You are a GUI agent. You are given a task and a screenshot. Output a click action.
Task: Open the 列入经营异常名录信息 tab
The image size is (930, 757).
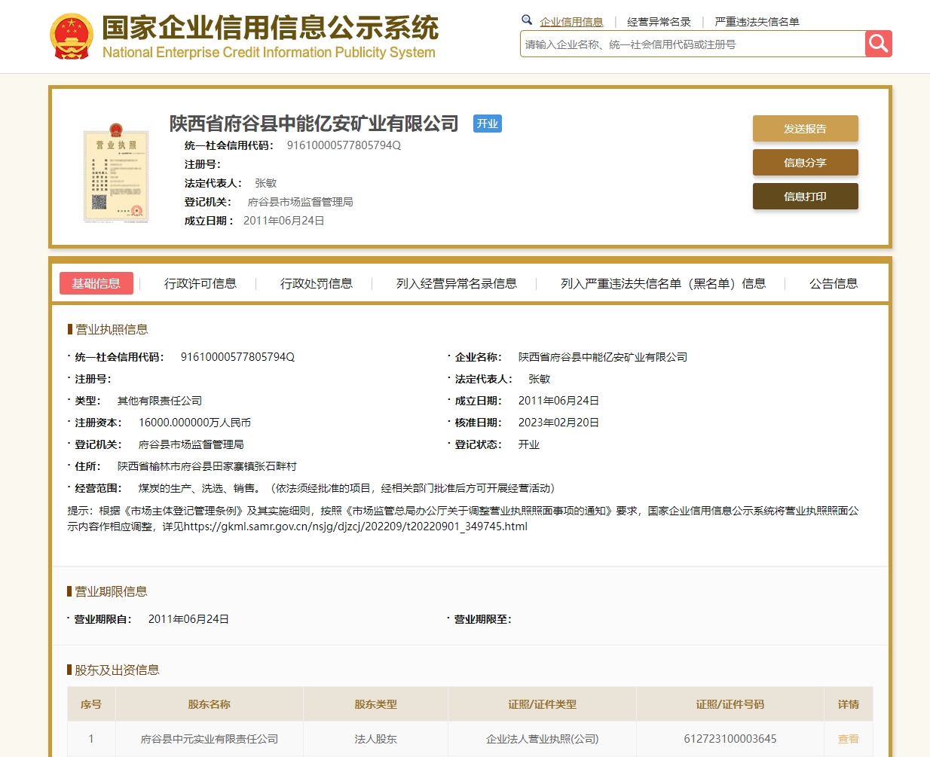click(457, 283)
